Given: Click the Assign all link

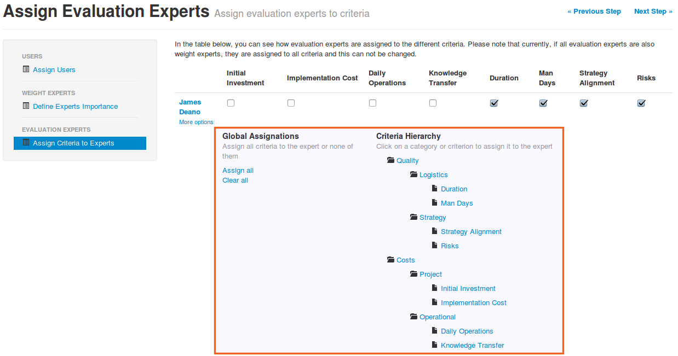Looking at the screenshot, I should pos(238,170).
